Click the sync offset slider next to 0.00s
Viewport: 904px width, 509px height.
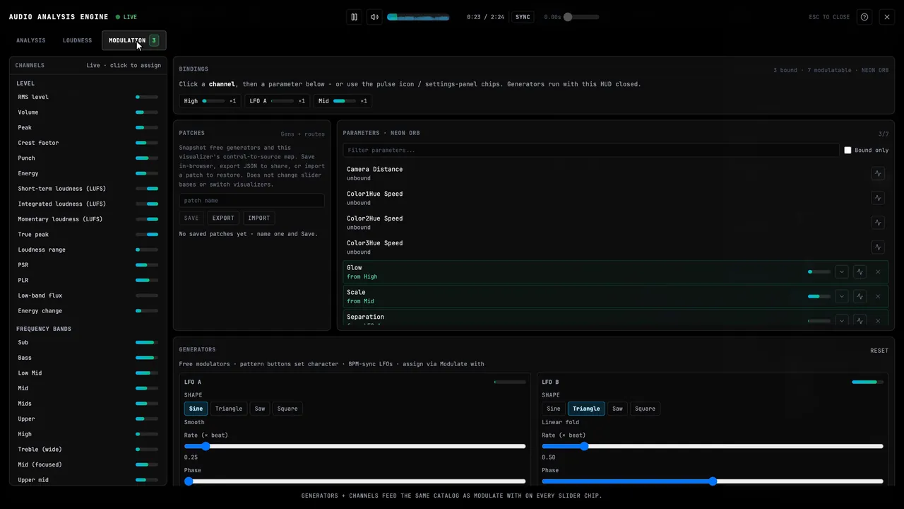[581, 17]
